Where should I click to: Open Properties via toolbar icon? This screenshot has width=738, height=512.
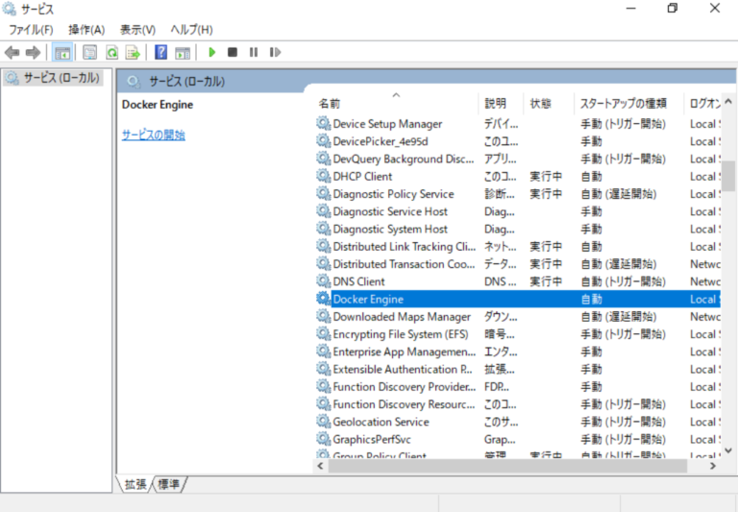coord(90,52)
